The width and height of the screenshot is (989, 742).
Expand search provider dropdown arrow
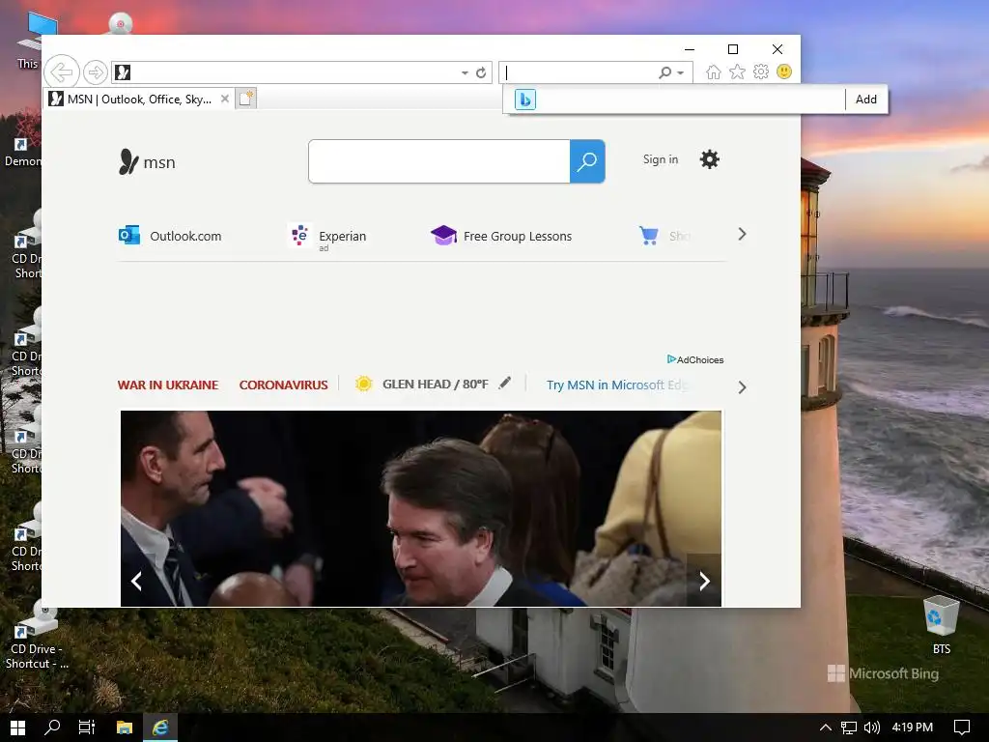click(681, 72)
